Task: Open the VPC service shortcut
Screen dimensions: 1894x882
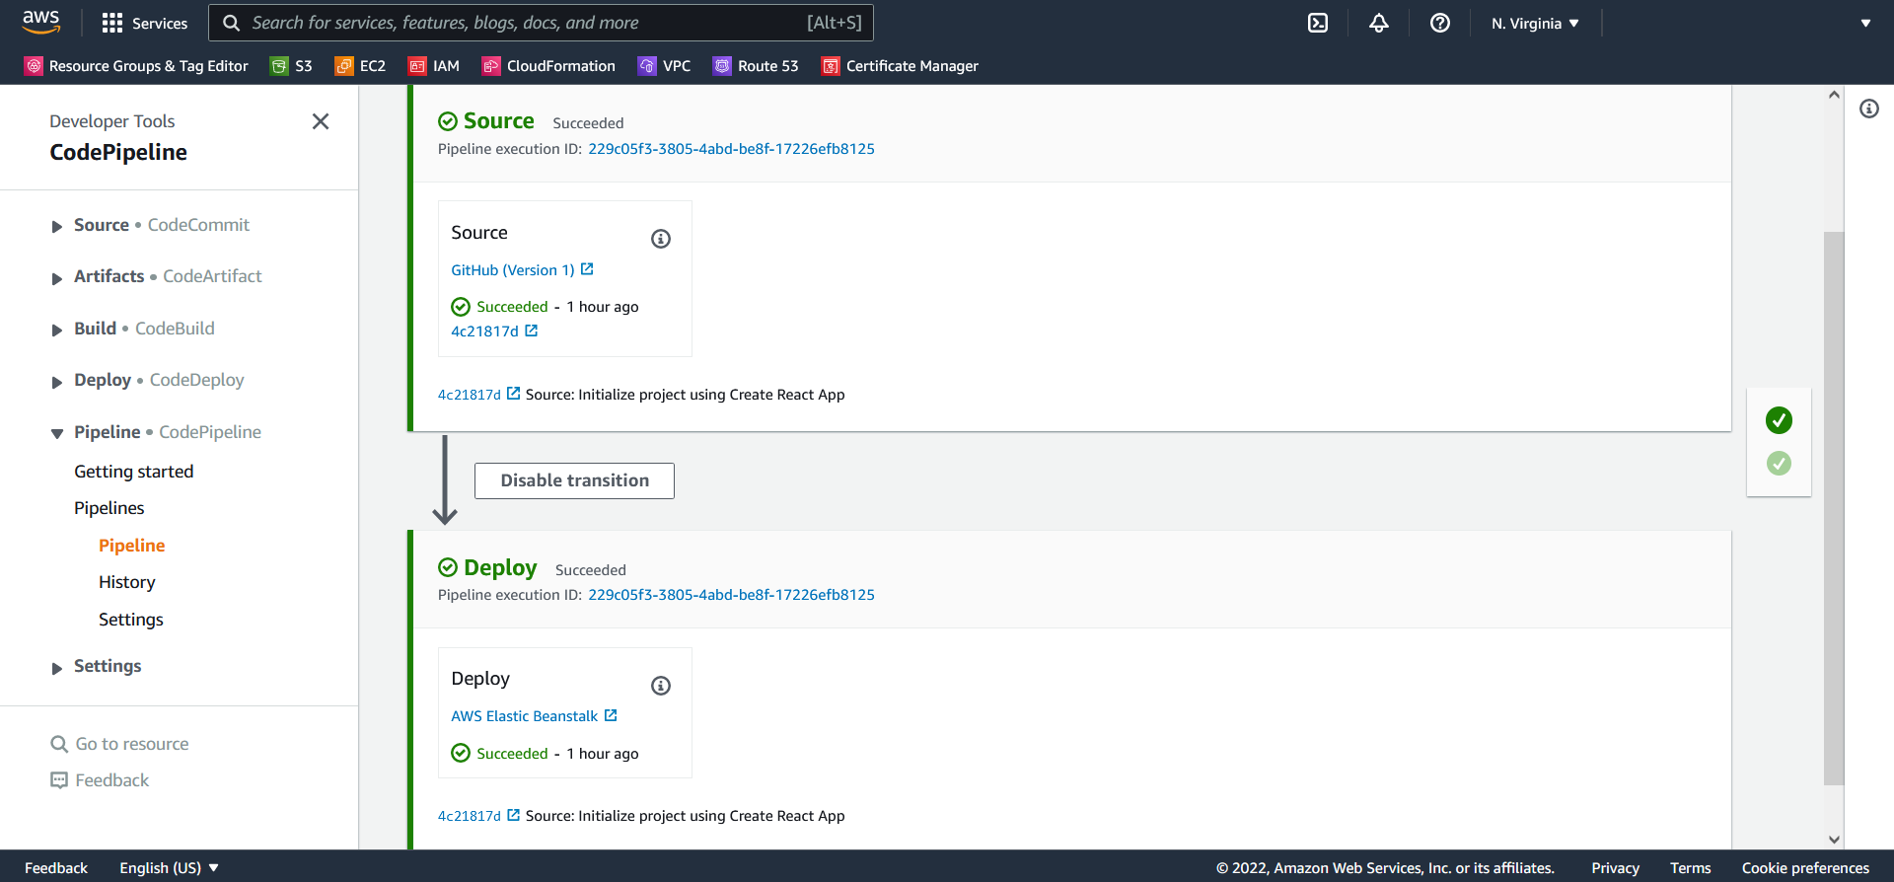Action: click(x=664, y=66)
